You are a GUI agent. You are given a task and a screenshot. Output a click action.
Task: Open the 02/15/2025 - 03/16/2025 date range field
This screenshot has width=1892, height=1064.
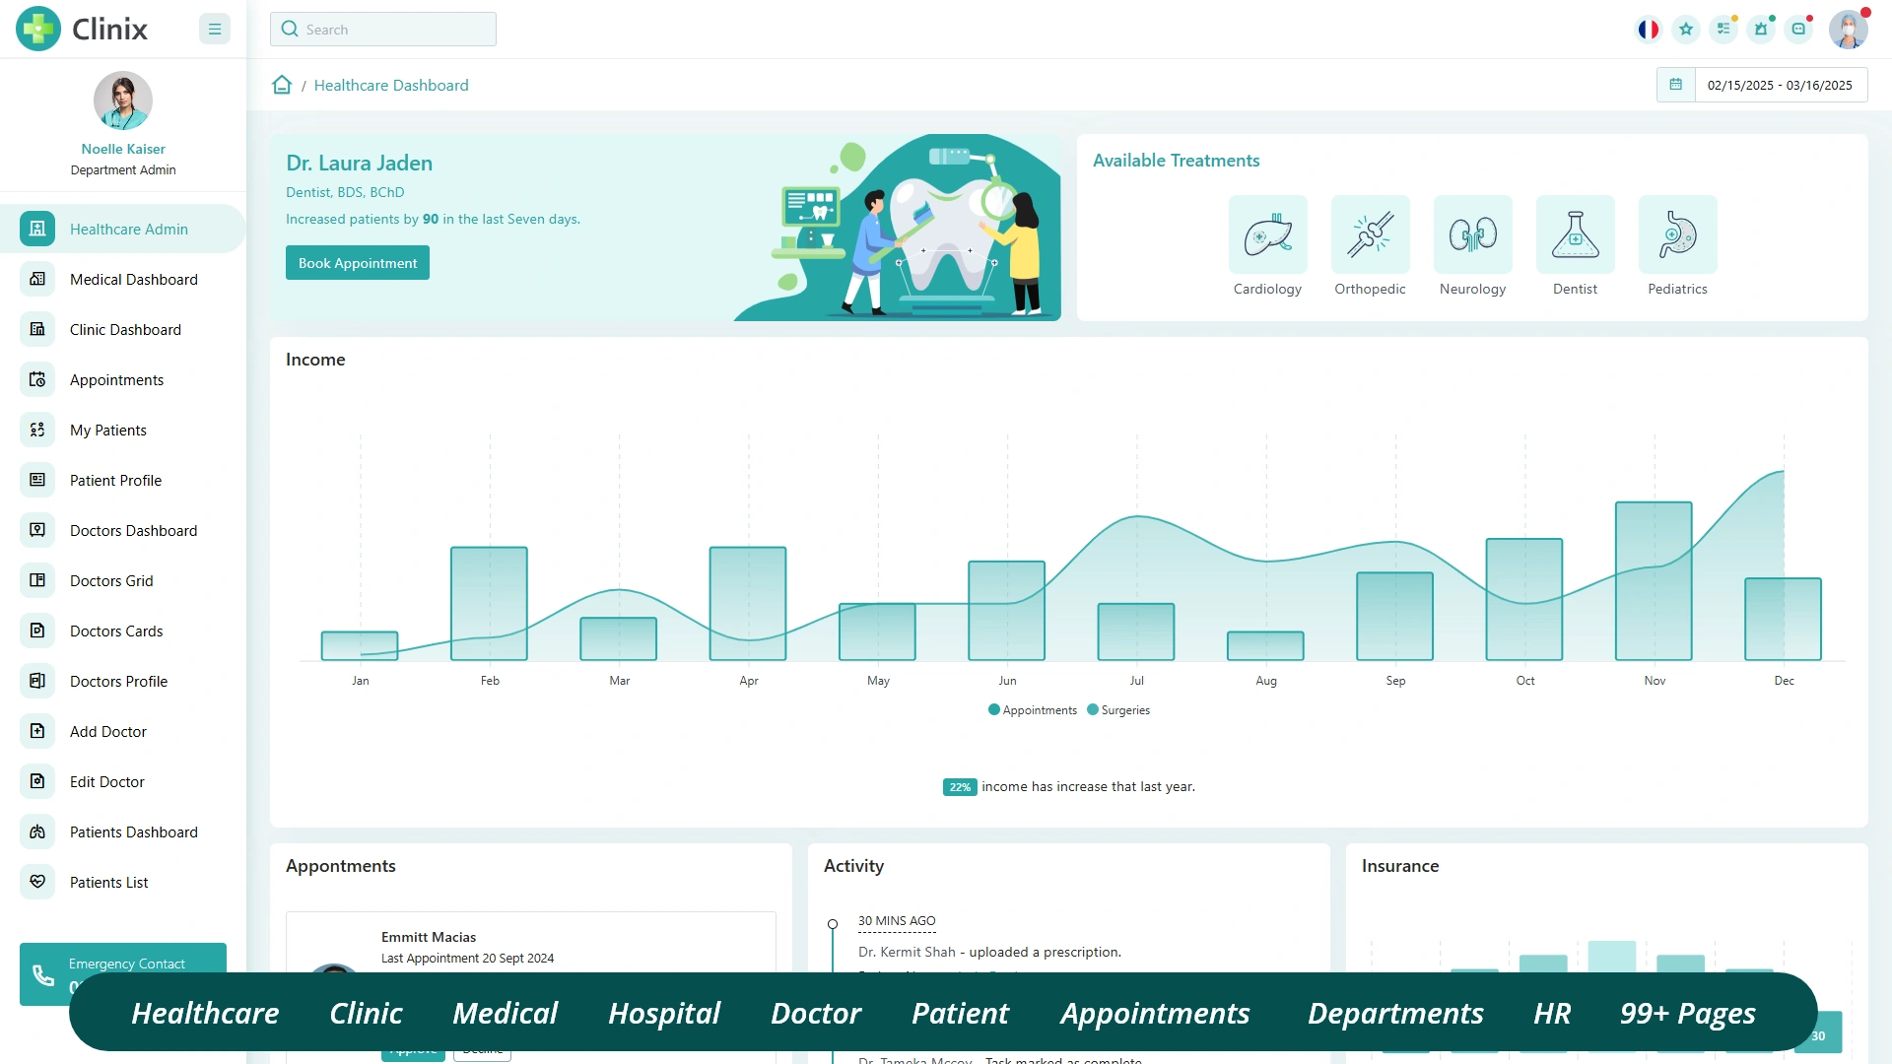1780,85
